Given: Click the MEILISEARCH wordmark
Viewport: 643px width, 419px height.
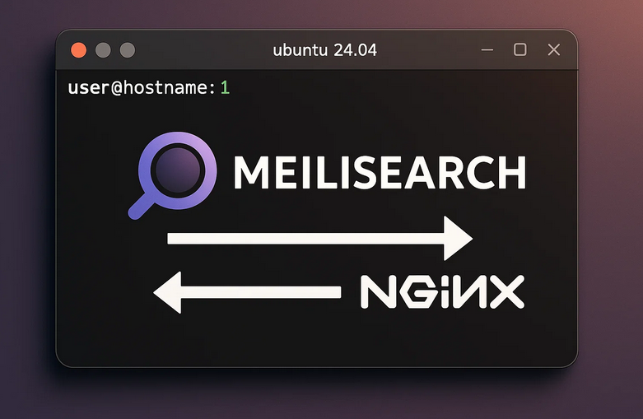Looking at the screenshot, I should [380, 173].
